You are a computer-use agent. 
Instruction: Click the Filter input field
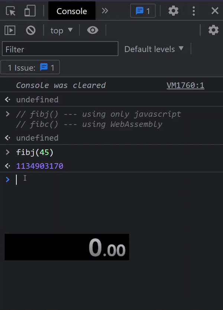pyautogui.click(x=60, y=49)
